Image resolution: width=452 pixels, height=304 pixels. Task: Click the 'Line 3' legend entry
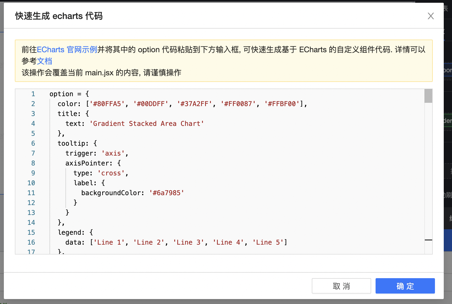189,242
